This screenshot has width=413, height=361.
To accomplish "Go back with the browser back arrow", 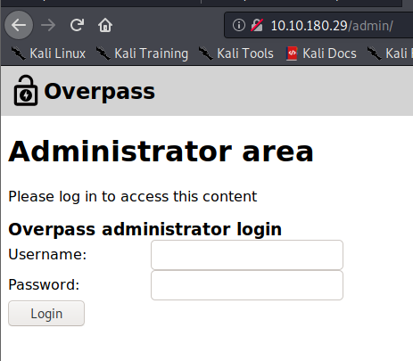I will (19, 25).
